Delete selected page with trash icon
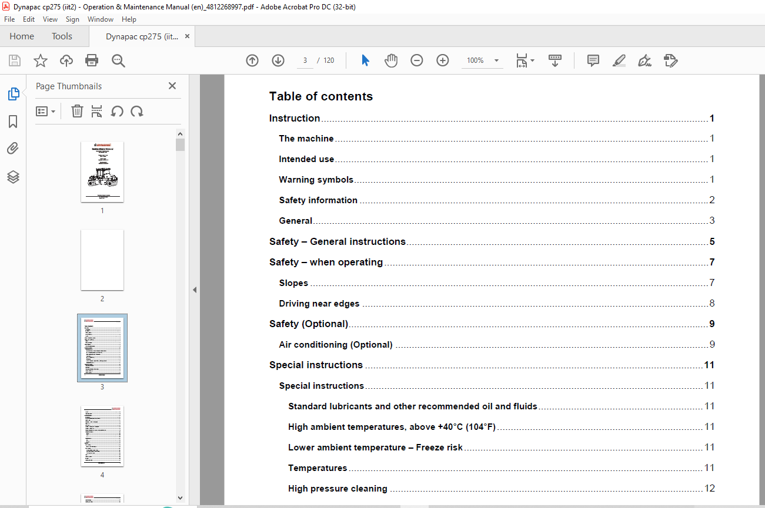765x508 pixels. pyautogui.click(x=77, y=111)
